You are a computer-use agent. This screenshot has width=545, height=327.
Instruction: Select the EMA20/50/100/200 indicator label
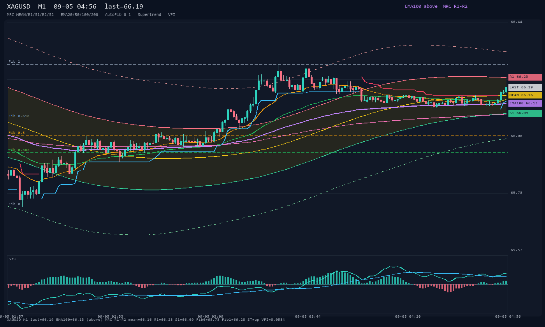[79, 15]
